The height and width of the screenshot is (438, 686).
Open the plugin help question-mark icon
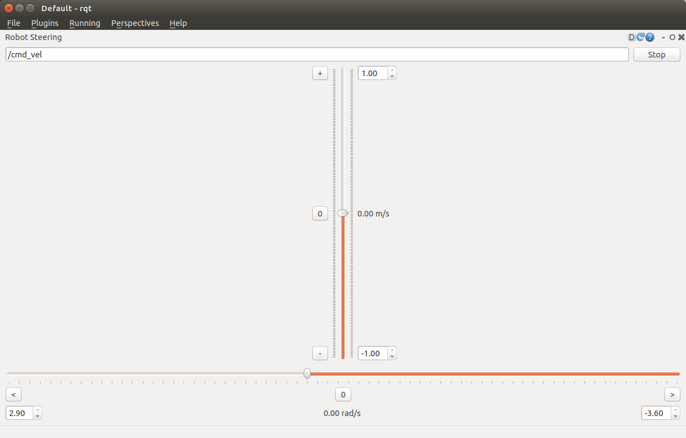tap(650, 37)
